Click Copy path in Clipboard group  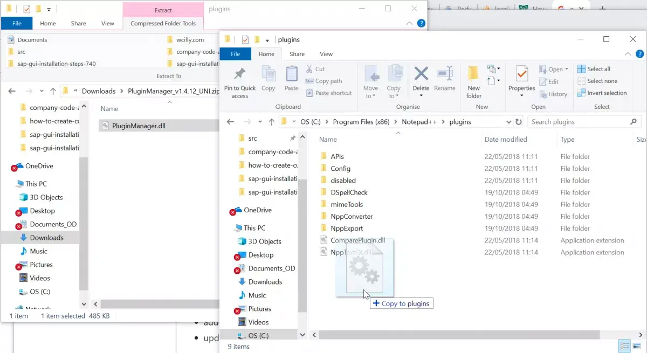pyautogui.click(x=323, y=81)
